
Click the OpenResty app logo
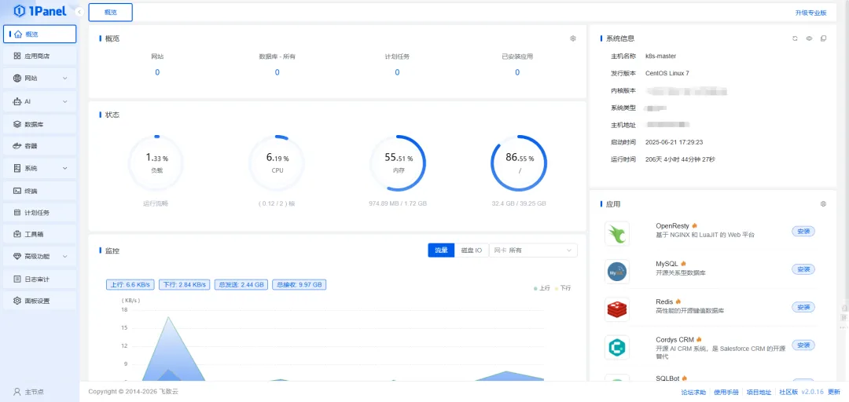click(x=617, y=234)
